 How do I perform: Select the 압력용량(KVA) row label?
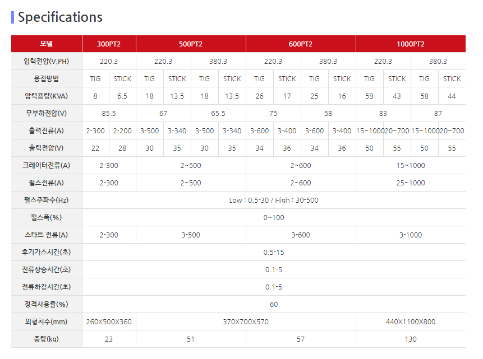coord(47,96)
